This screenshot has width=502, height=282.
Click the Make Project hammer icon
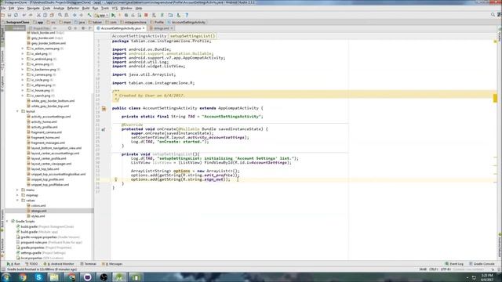89,15
